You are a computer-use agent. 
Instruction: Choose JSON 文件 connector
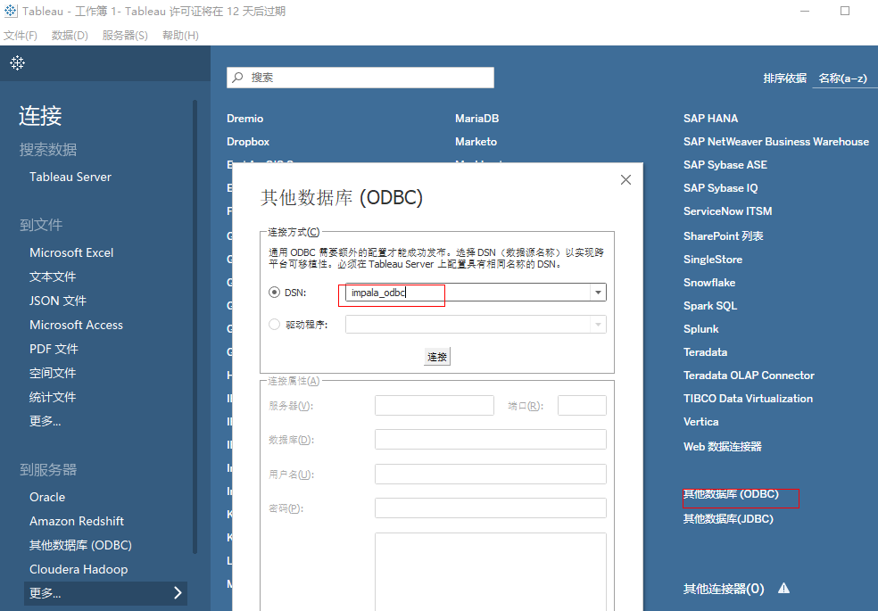[x=58, y=301]
